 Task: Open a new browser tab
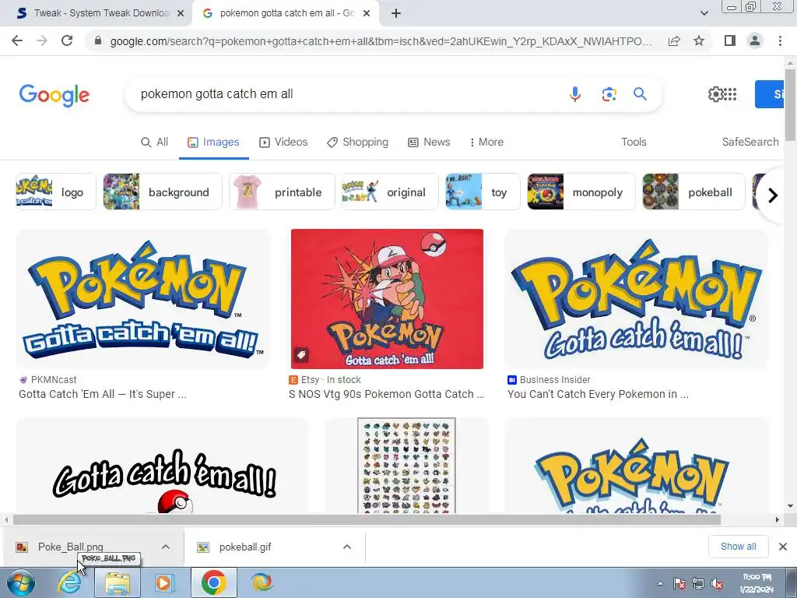tap(396, 13)
